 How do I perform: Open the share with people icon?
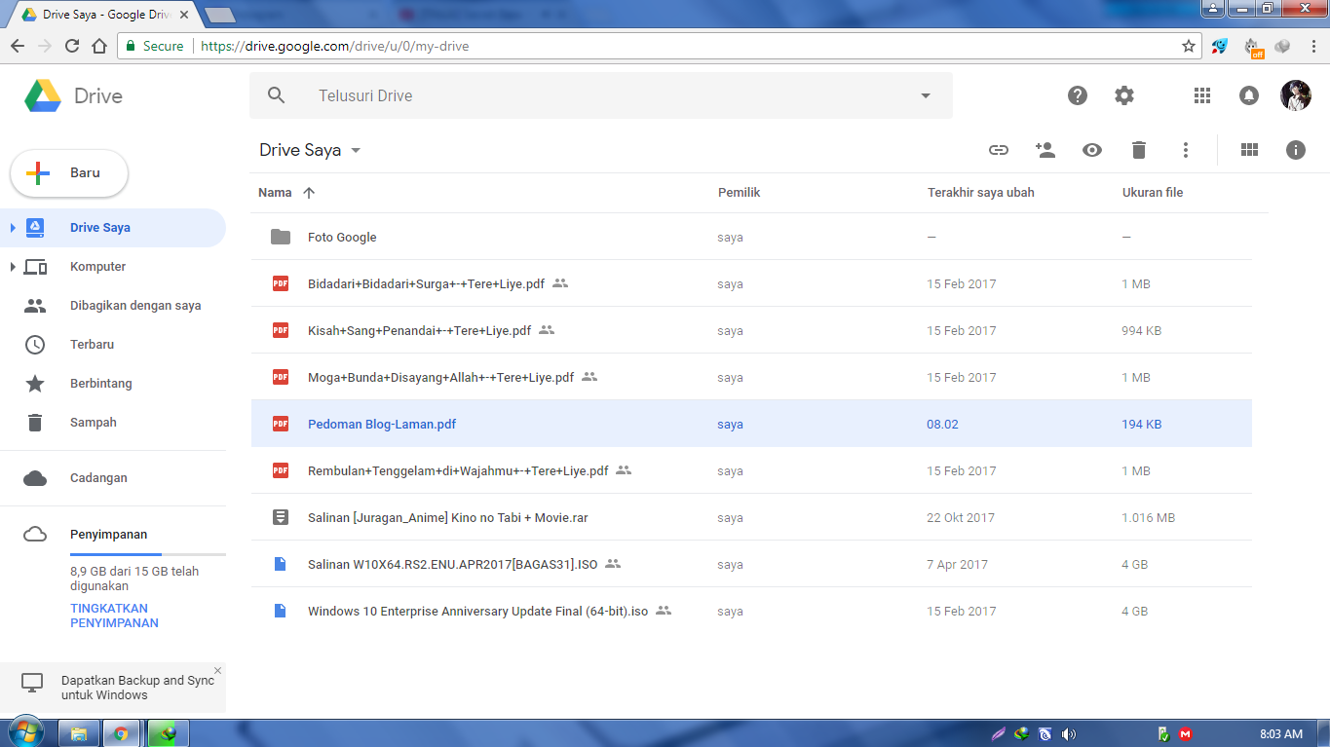tap(1045, 150)
